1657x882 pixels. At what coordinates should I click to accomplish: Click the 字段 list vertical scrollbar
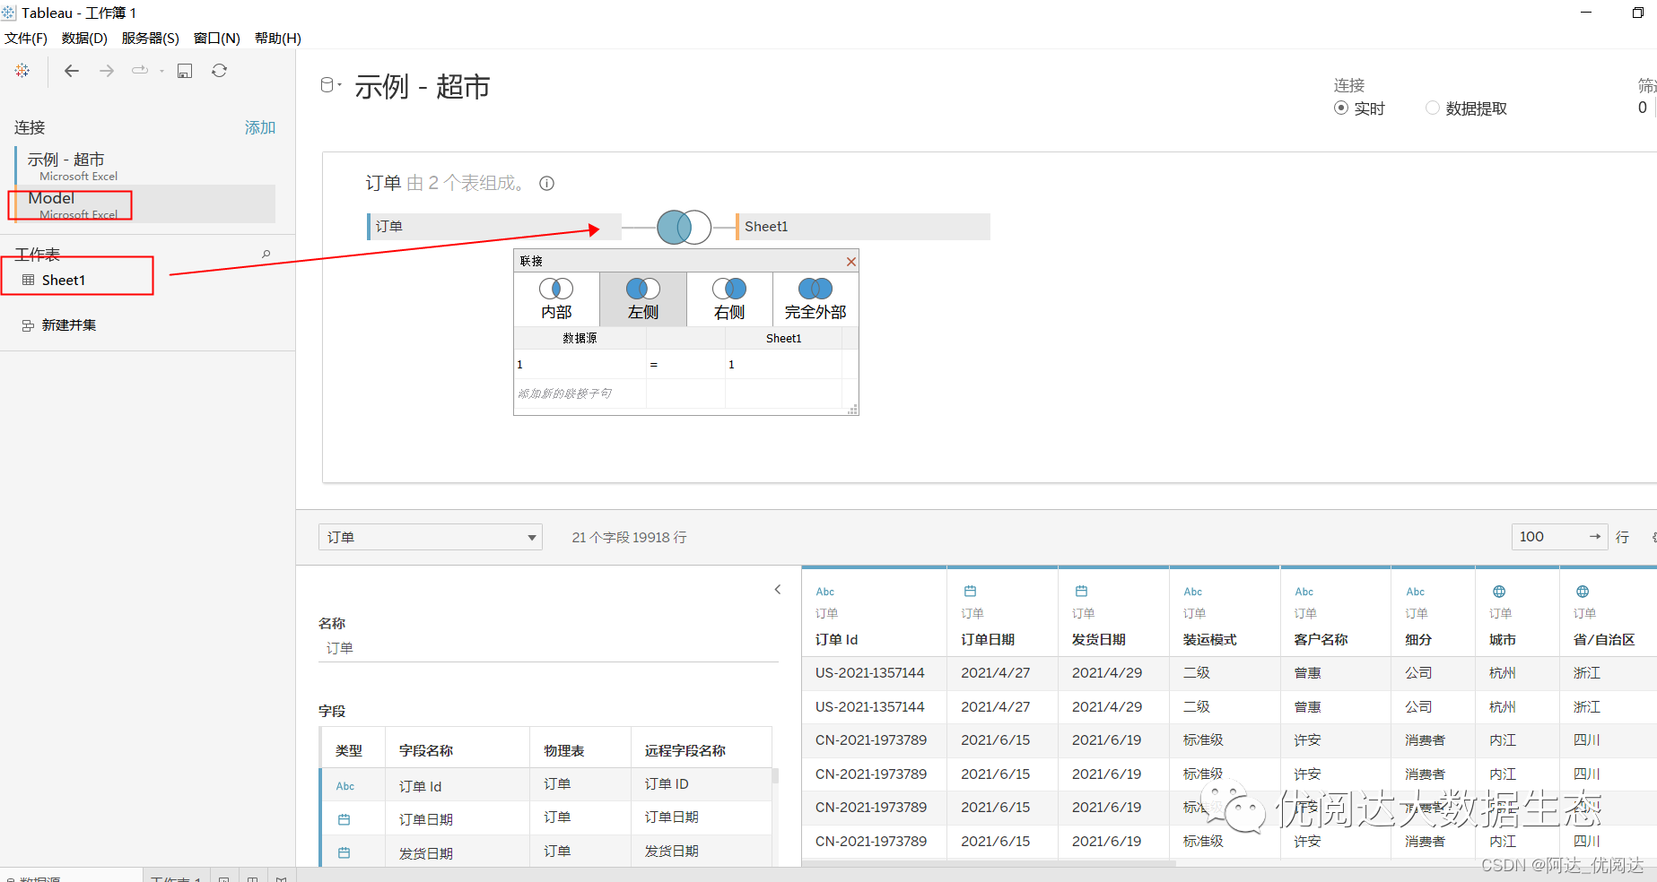click(x=775, y=776)
